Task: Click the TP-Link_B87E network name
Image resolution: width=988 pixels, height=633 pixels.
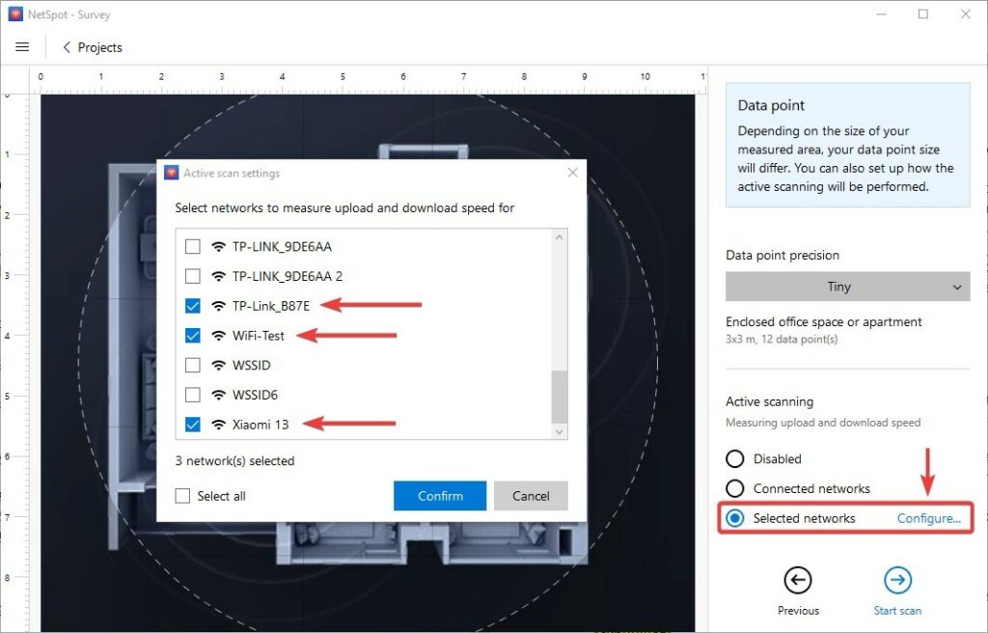Action: [271, 306]
